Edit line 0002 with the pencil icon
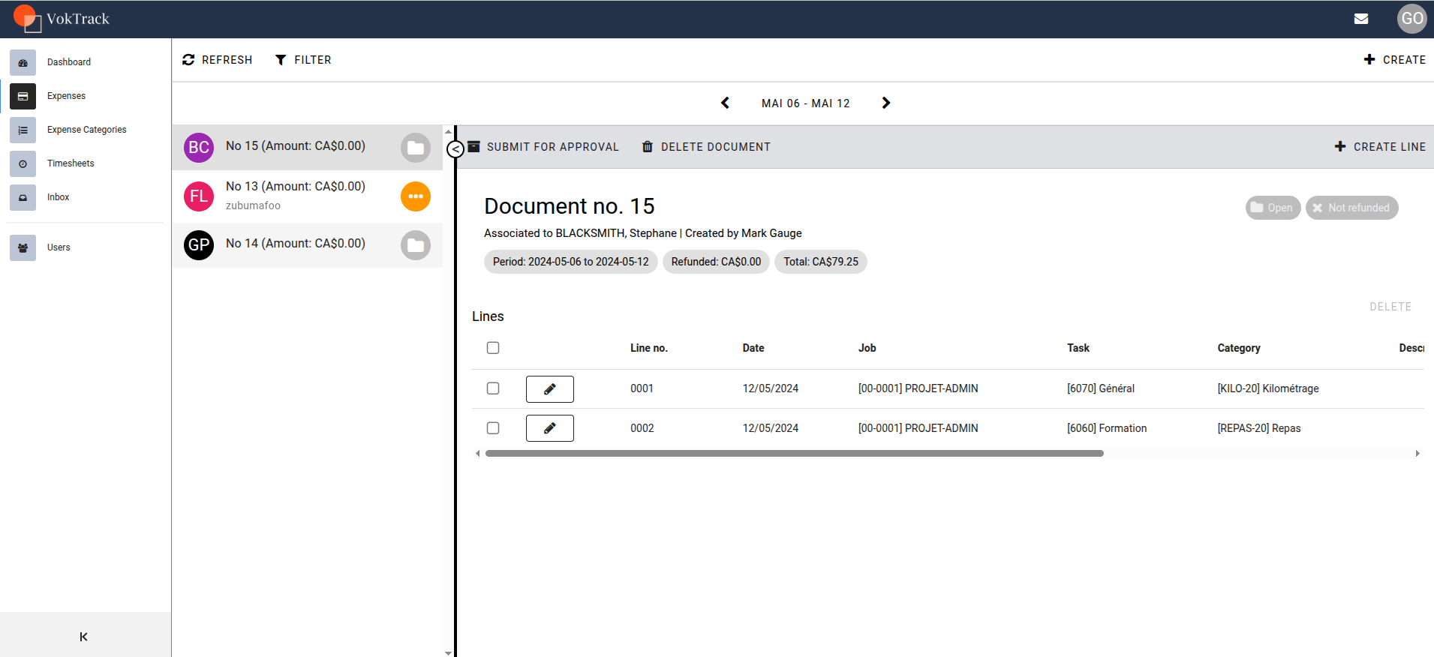 coord(550,428)
